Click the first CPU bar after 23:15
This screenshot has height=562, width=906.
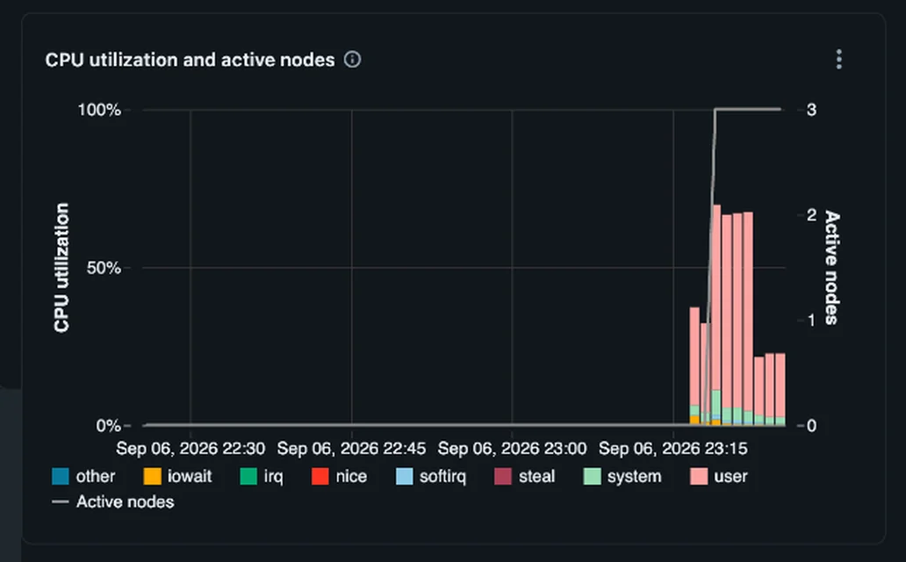click(x=694, y=366)
